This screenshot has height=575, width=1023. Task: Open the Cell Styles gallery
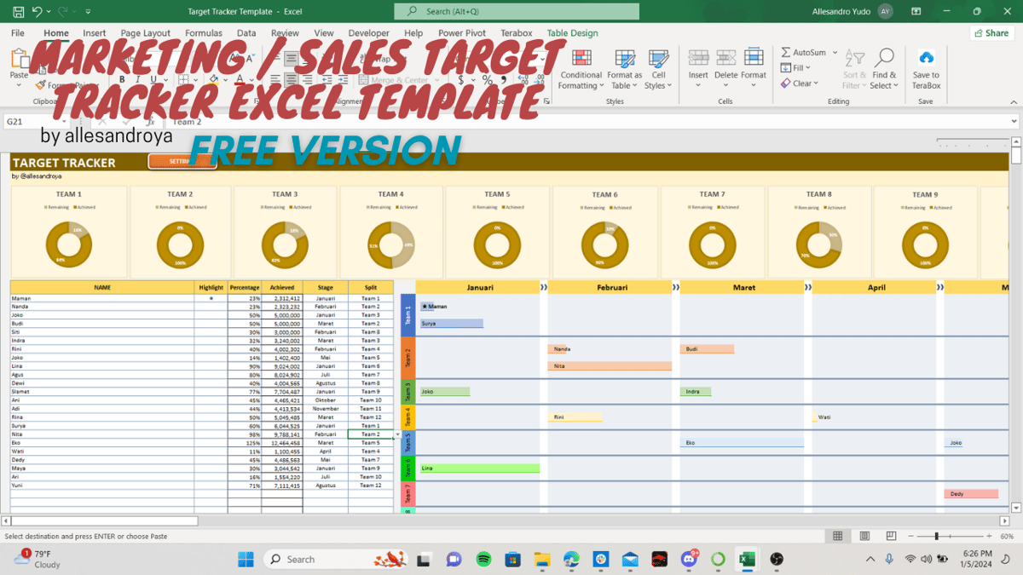658,69
